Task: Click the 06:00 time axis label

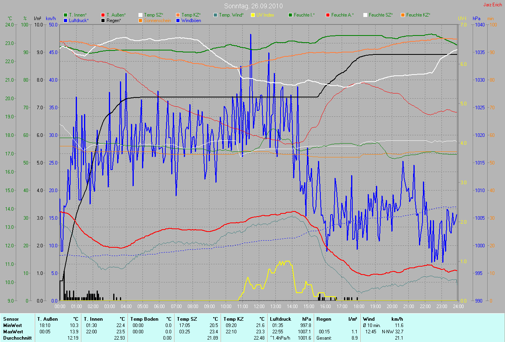Action: pos(159,306)
